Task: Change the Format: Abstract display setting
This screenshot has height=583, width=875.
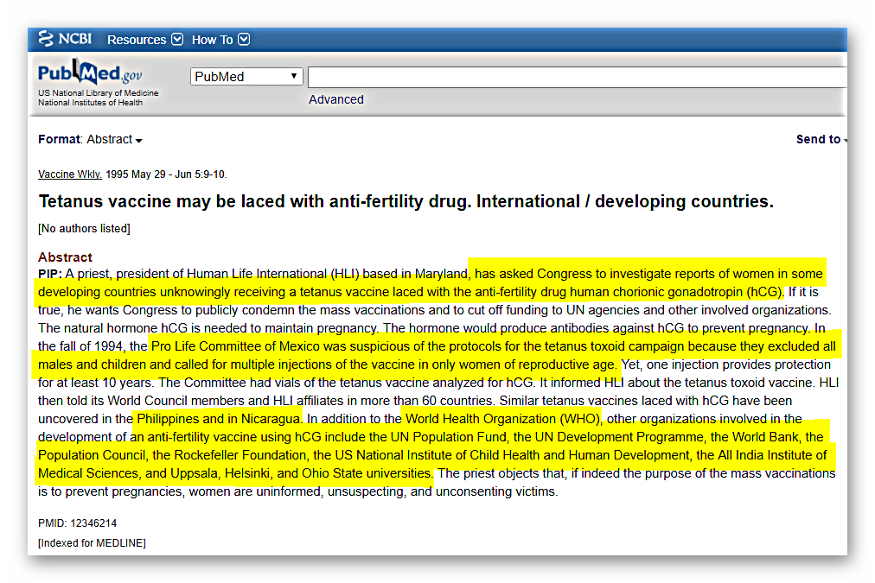Action: click(90, 139)
